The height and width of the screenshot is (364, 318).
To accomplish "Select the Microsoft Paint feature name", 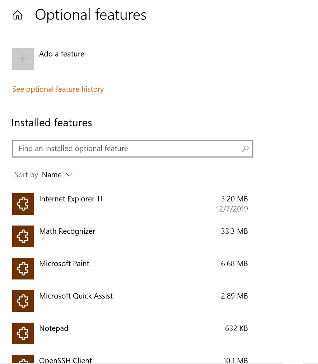I will pos(64,264).
